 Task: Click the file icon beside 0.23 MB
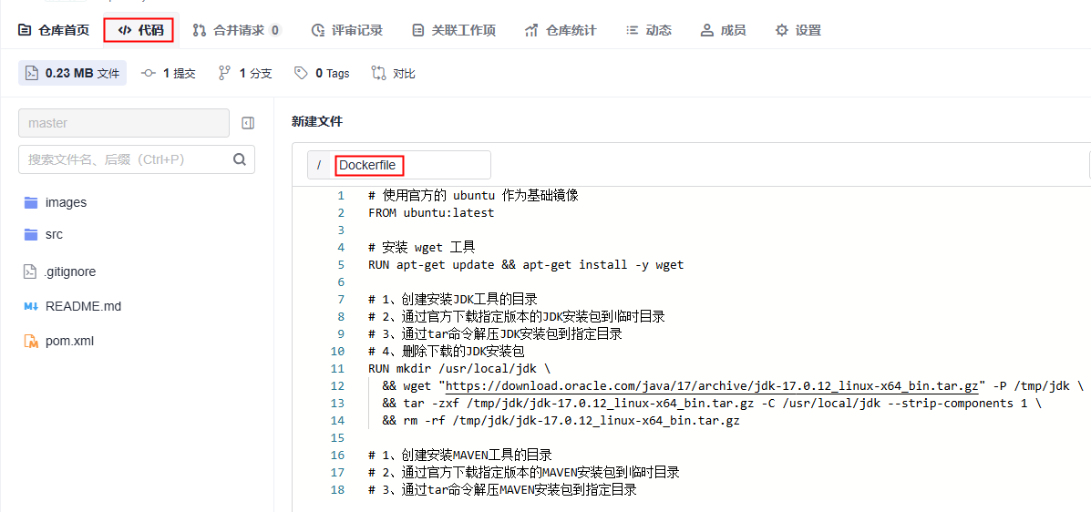pos(31,73)
